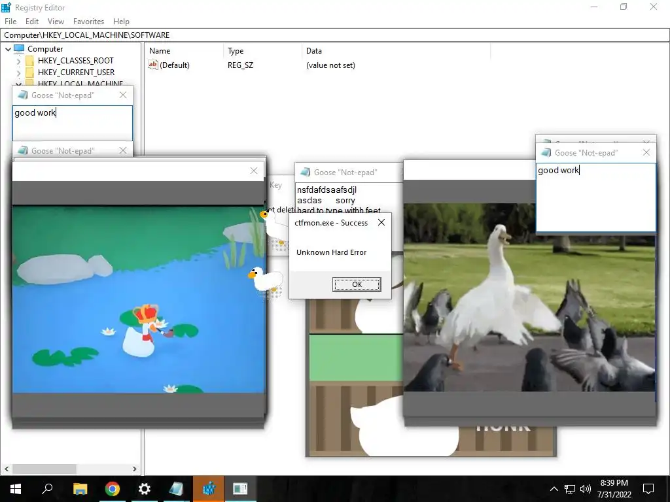The height and width of the screenshot is (502, 670).
Task: Click the right Not-epad title icon
Action: (546, 152)
